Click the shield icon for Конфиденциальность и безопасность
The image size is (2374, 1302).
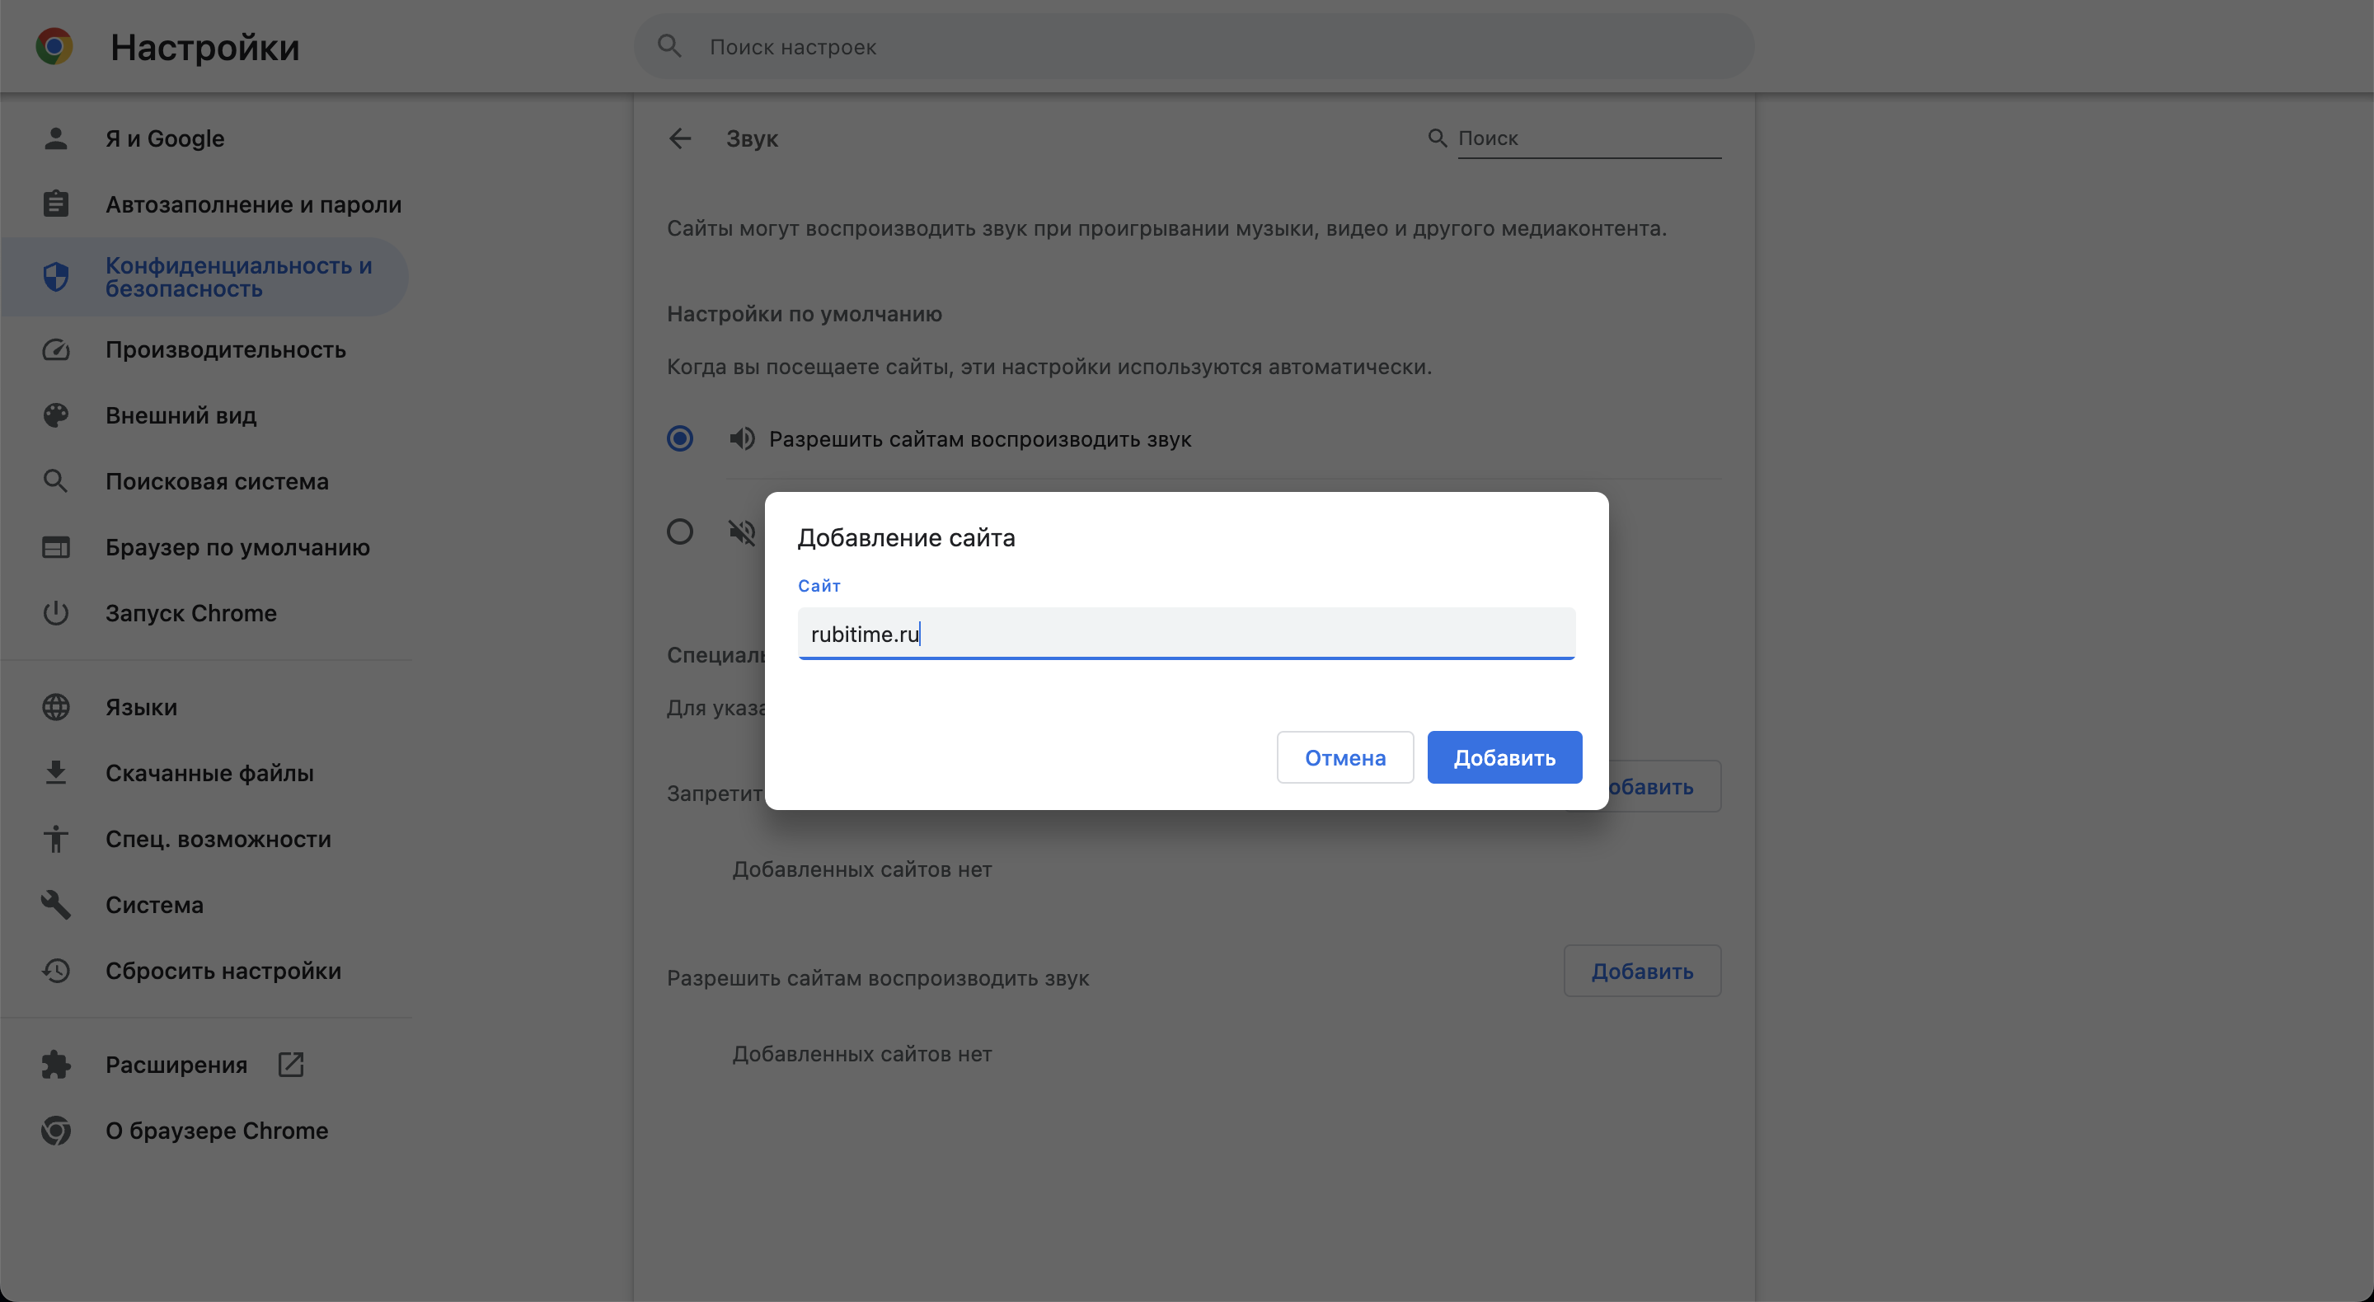click(x=56, y=276)
